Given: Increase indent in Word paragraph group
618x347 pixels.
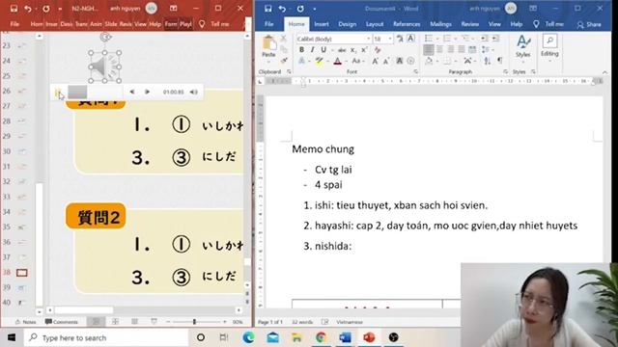Looking at the screenshot, I should click(x=495, y=39).
